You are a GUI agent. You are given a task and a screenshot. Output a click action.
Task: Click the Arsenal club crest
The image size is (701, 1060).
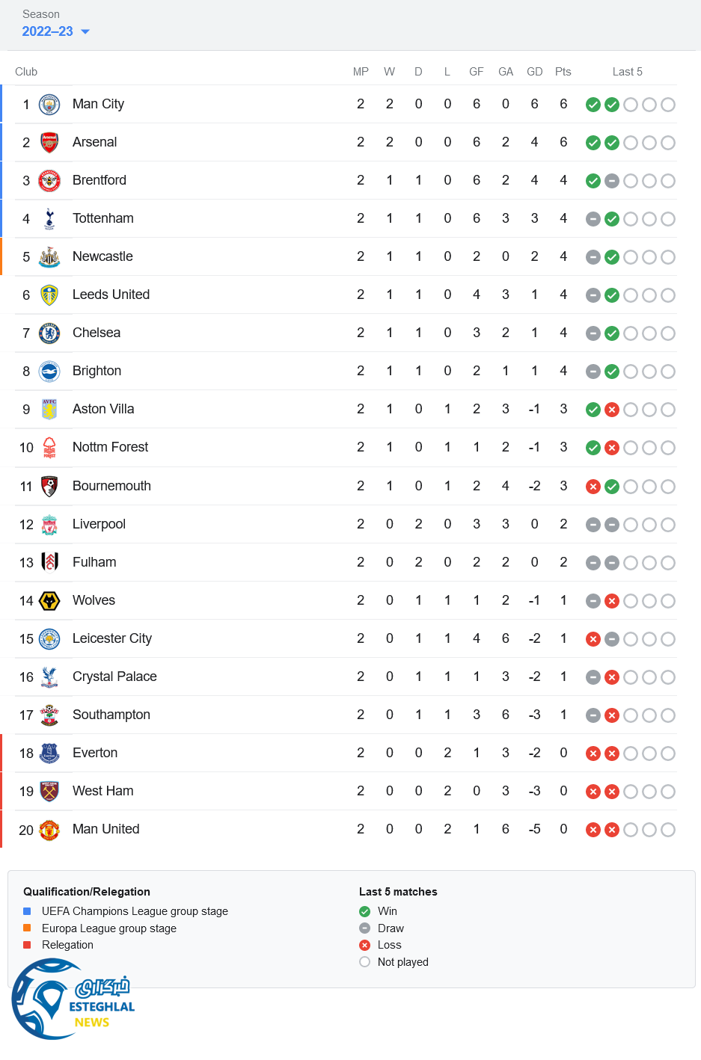coord(49,143)
